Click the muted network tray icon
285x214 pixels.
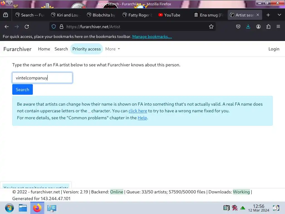click(x=235, y=208)
